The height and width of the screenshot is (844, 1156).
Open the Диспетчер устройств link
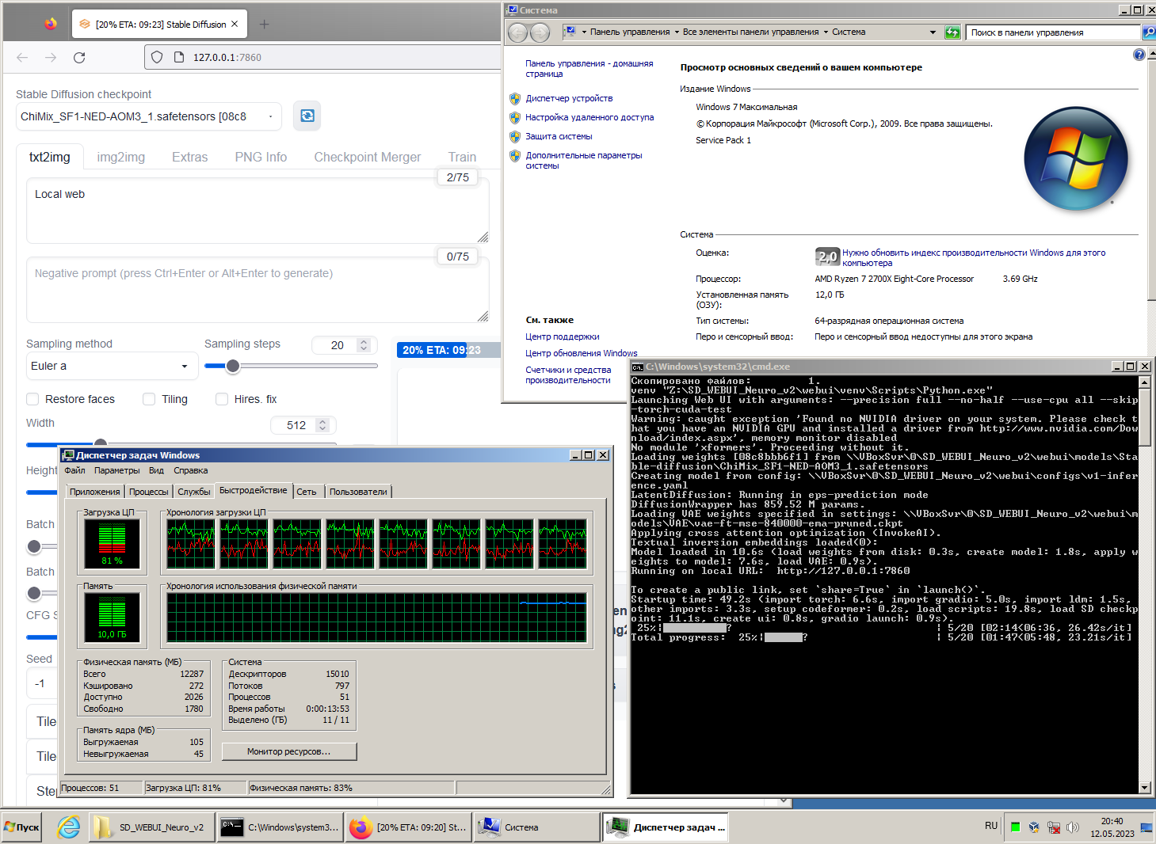pos(569,98)
